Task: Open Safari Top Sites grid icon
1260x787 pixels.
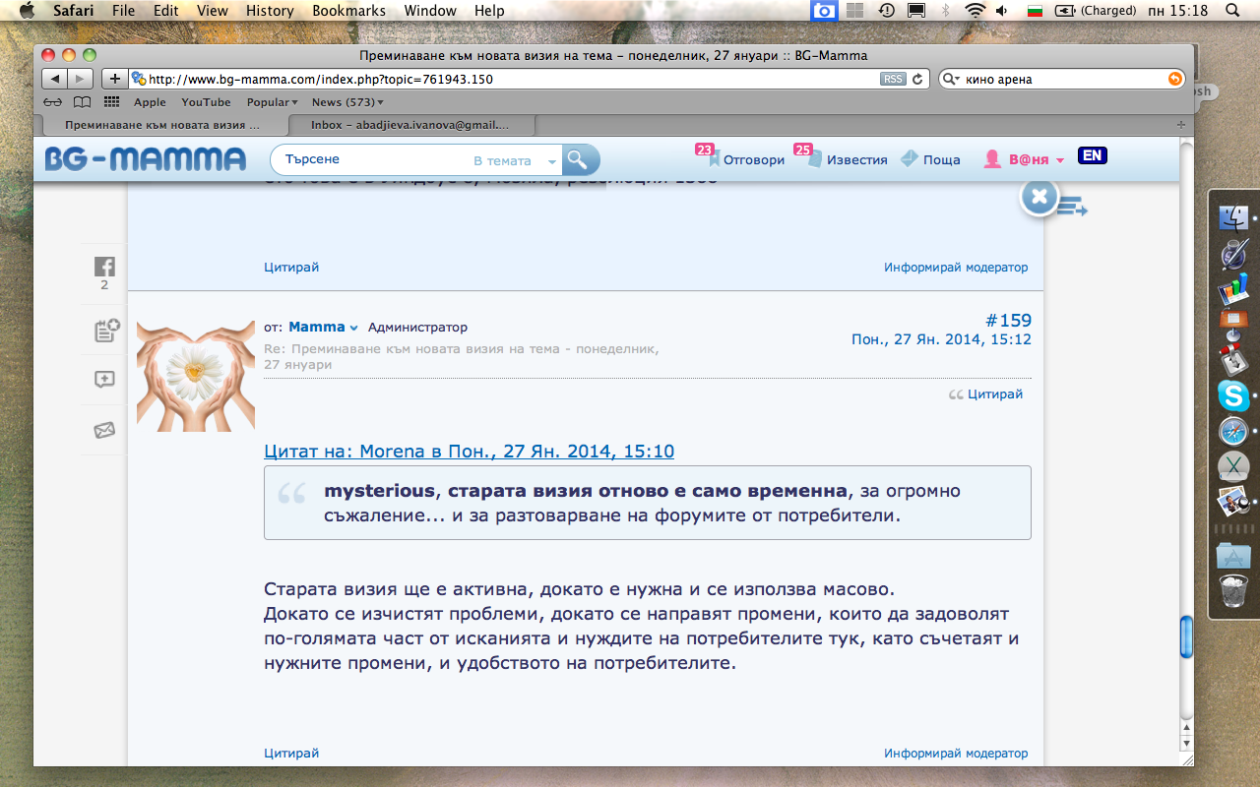Action: pyautogui.click(x=111, y=102)
